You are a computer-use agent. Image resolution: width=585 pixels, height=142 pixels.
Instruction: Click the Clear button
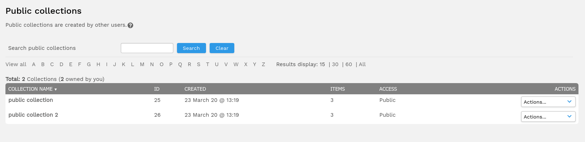222,48
